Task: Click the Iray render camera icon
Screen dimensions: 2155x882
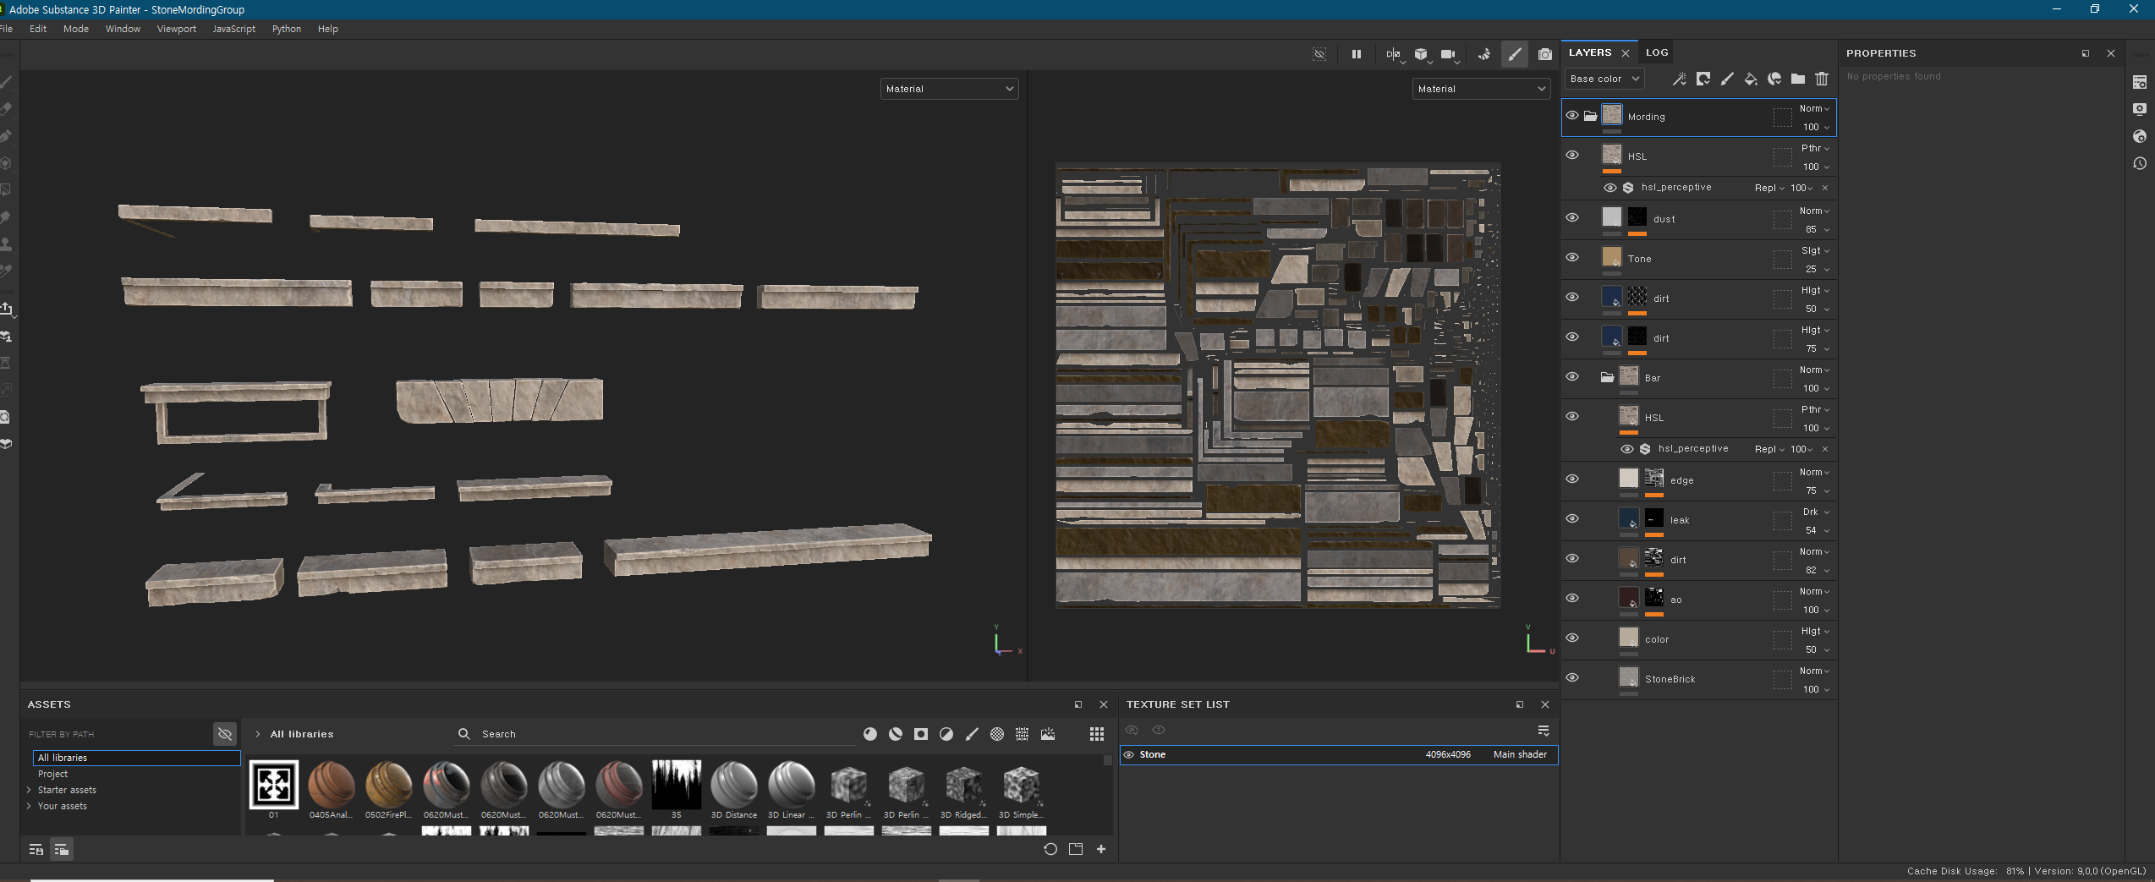Action: (1544, 54)
